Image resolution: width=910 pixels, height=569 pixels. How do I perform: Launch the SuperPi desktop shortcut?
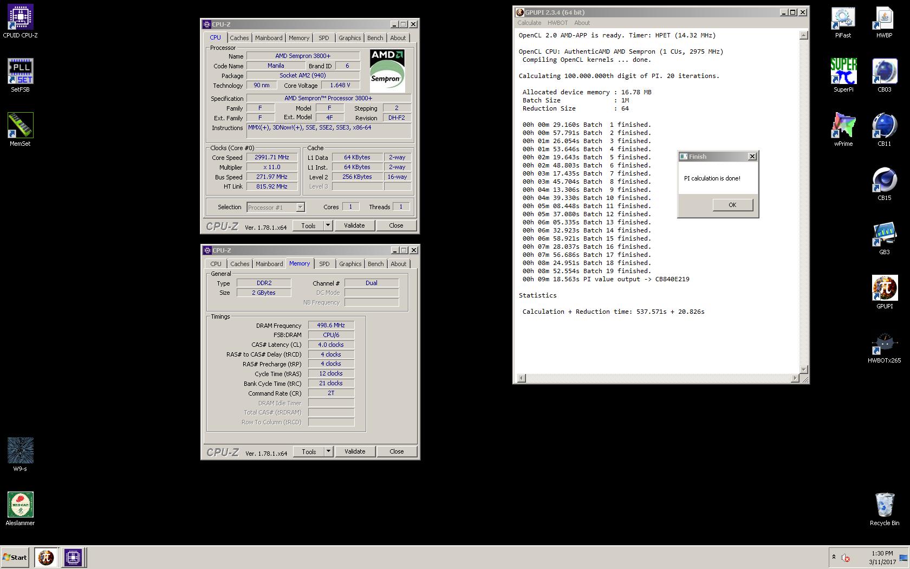point(843,76)
